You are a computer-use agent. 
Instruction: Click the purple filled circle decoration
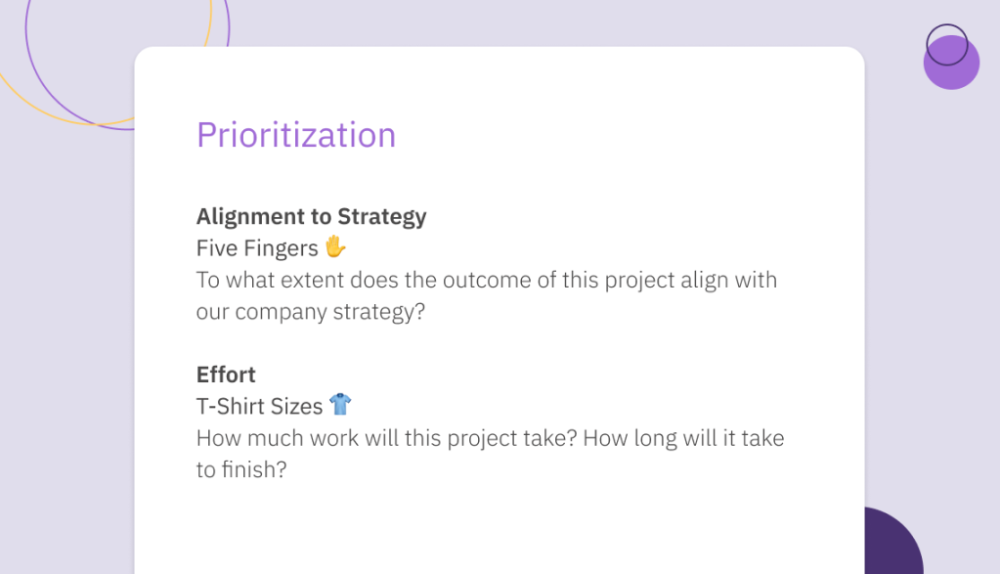[951, 62]
